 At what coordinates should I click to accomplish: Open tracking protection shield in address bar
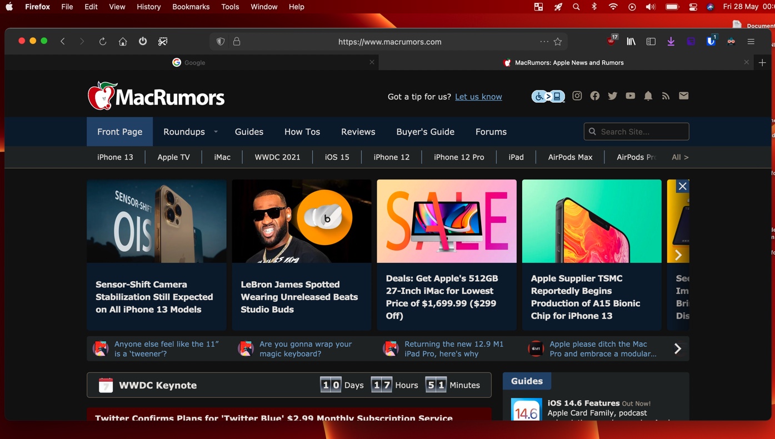(x=221, y=41)
